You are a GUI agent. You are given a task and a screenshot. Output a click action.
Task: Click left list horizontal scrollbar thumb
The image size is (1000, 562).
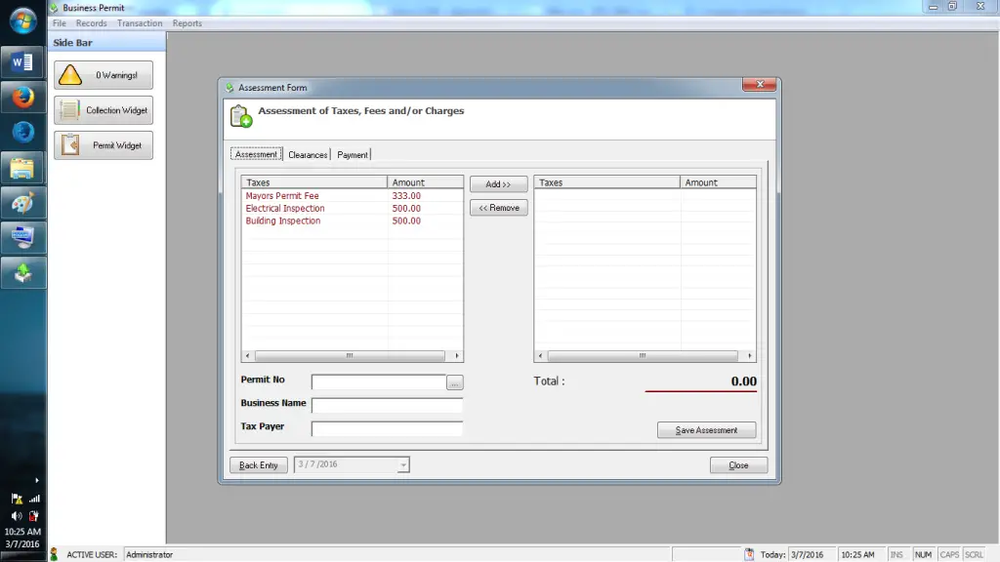[350, 355]
